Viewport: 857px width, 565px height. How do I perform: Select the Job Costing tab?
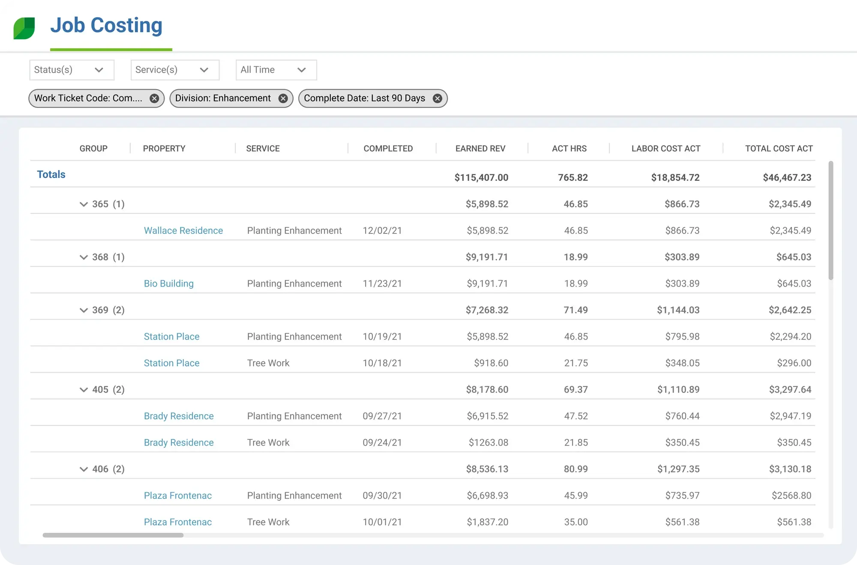[106, 26]
